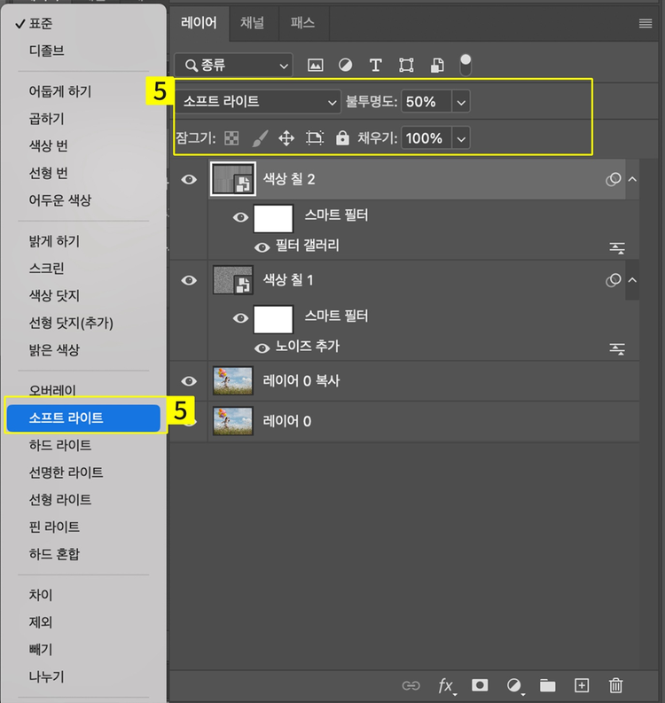Screen dimensions: 665x703
Task: Lock all with the padlock icon
Action: [342, 138]
